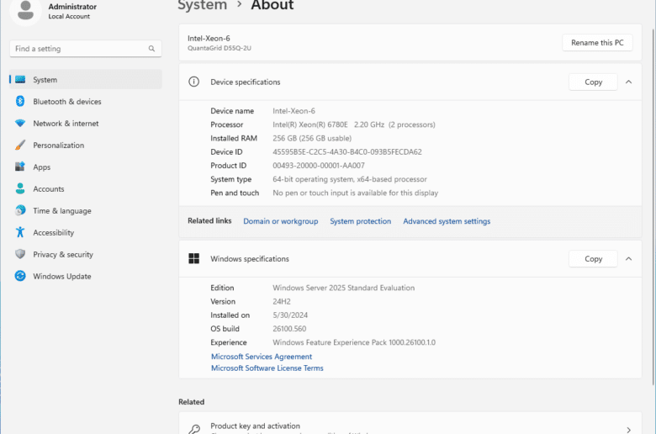
Task: Open Privacy & security settings
Action: [x=86, y=254]
